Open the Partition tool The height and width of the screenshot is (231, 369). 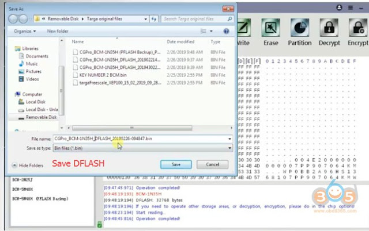[x=300, y=28]
